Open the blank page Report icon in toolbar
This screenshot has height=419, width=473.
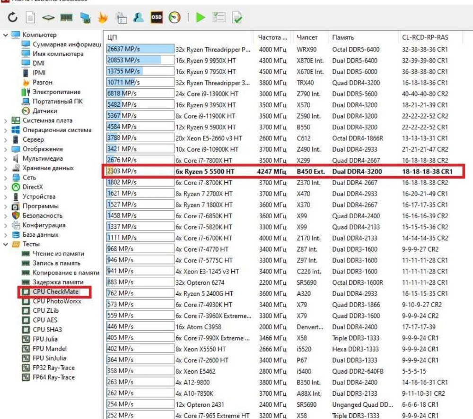point(30,17)
